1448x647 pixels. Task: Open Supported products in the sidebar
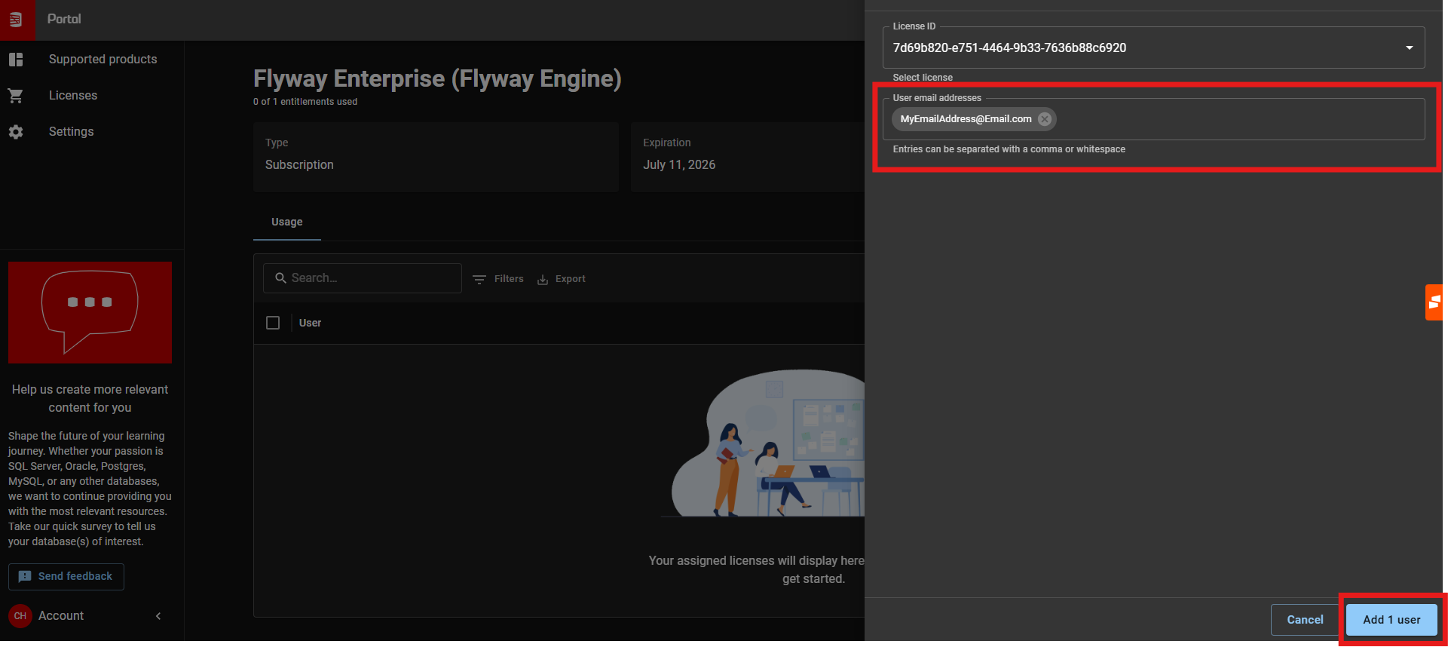pyautogui.click(x=103, y=60)
